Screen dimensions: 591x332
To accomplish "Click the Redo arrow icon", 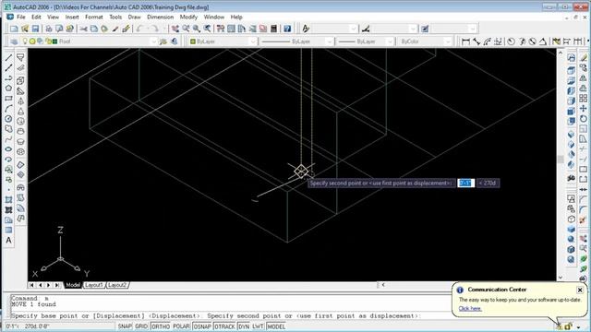I will (154, 29).
